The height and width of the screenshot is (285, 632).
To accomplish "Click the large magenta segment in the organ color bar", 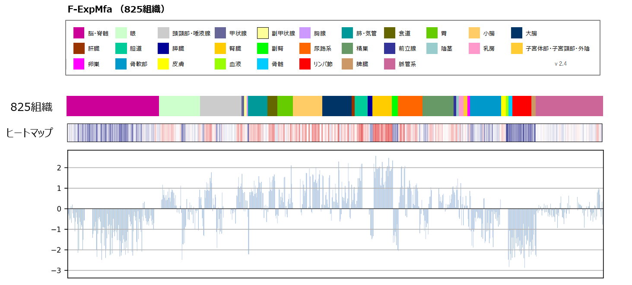I will point(112,106).
